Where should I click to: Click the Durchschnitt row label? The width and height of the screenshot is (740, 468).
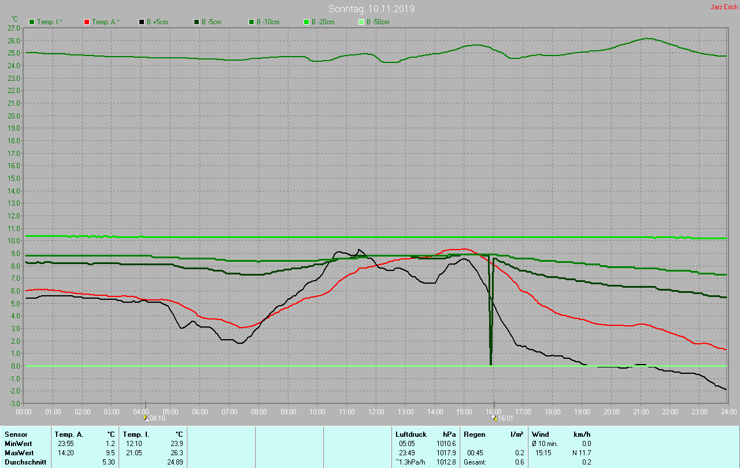pos(25,462)
